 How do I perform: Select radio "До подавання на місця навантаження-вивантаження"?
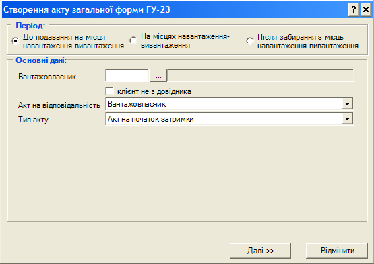coord(15,41)
